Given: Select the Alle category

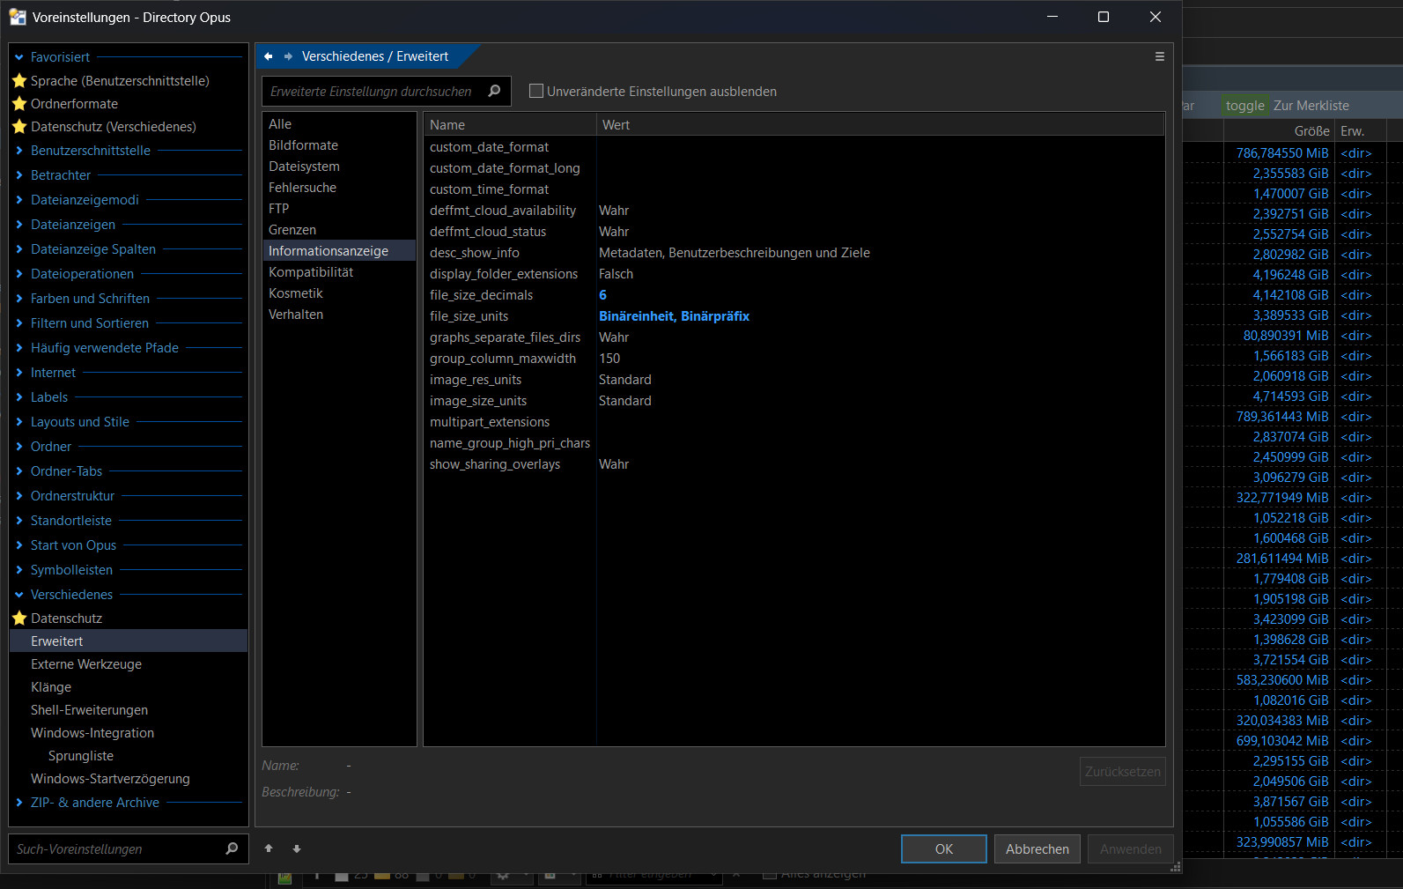Looking at the screenshot, I should [339, 124].
